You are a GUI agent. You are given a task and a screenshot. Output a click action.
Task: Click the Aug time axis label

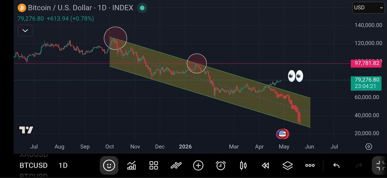59,147
